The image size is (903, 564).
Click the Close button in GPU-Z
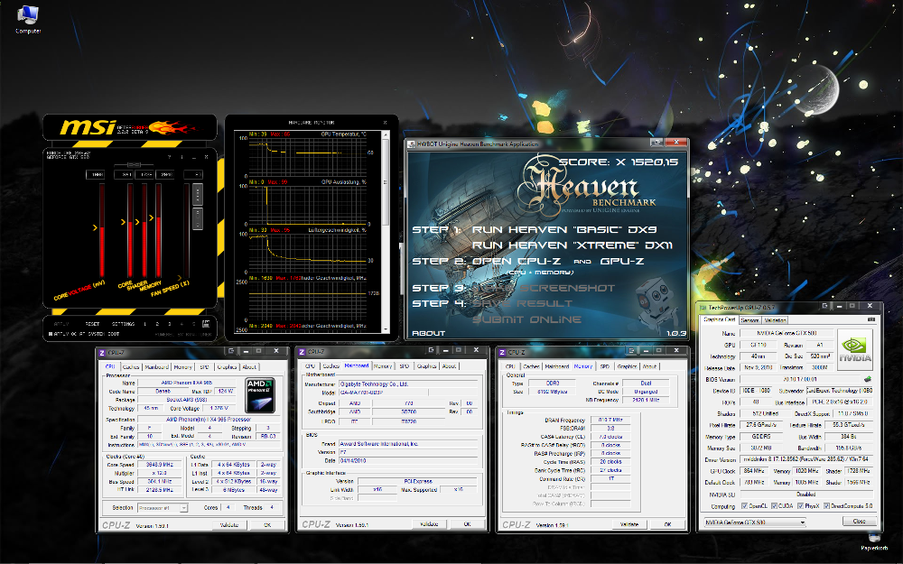pyautogui.click(x=860, y=521)
